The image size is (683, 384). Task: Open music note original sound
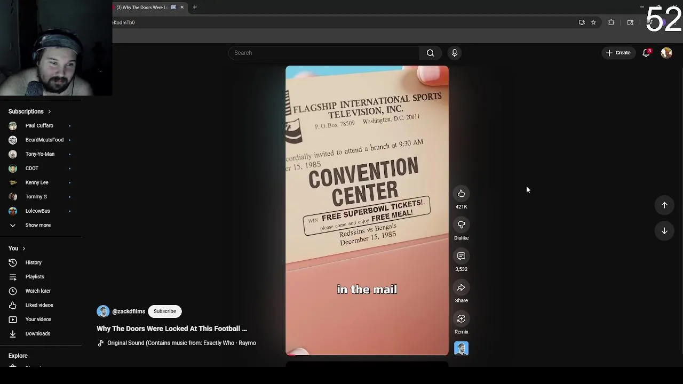click(100, 343)
